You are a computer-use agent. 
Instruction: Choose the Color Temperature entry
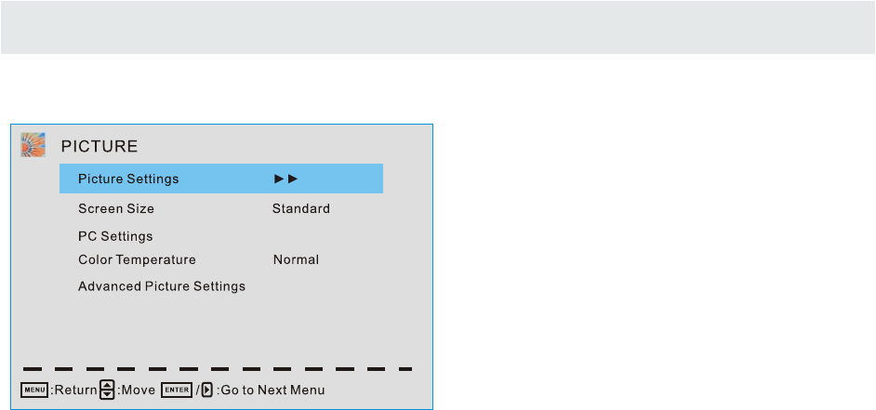pyautogui.click(x=137, y=260)
